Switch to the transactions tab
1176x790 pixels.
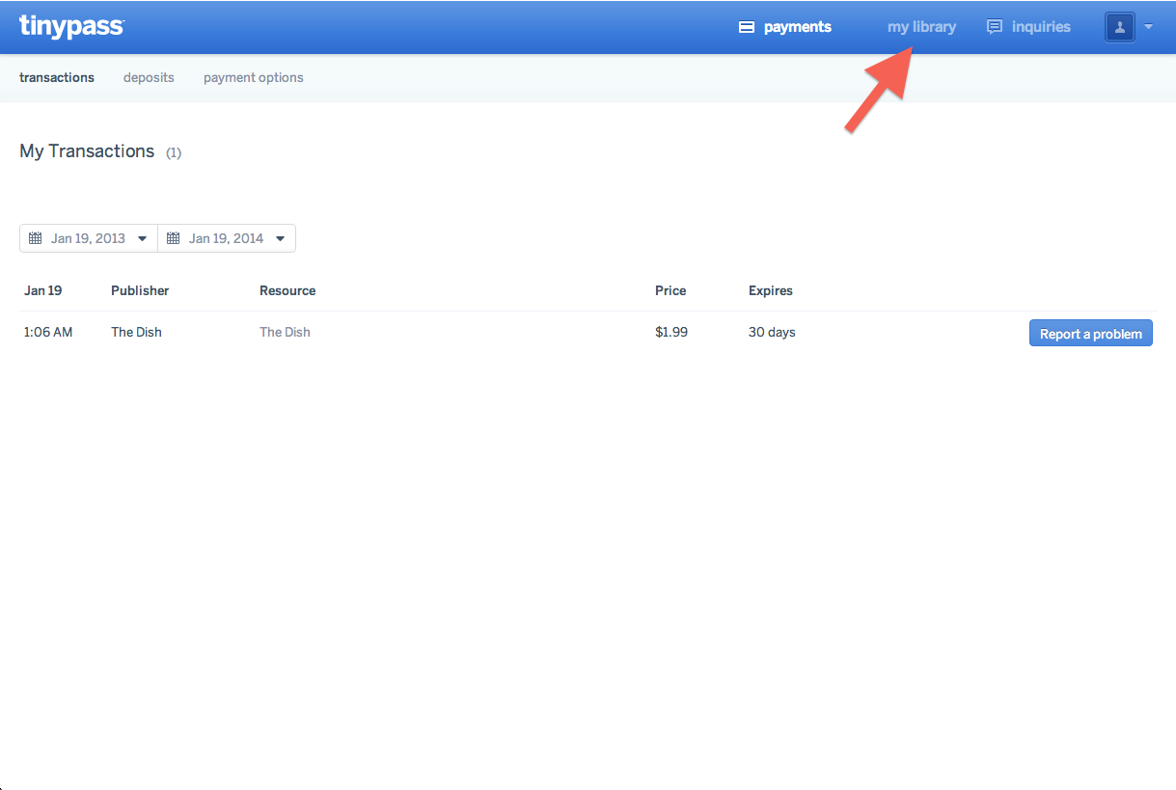point(57,77)
